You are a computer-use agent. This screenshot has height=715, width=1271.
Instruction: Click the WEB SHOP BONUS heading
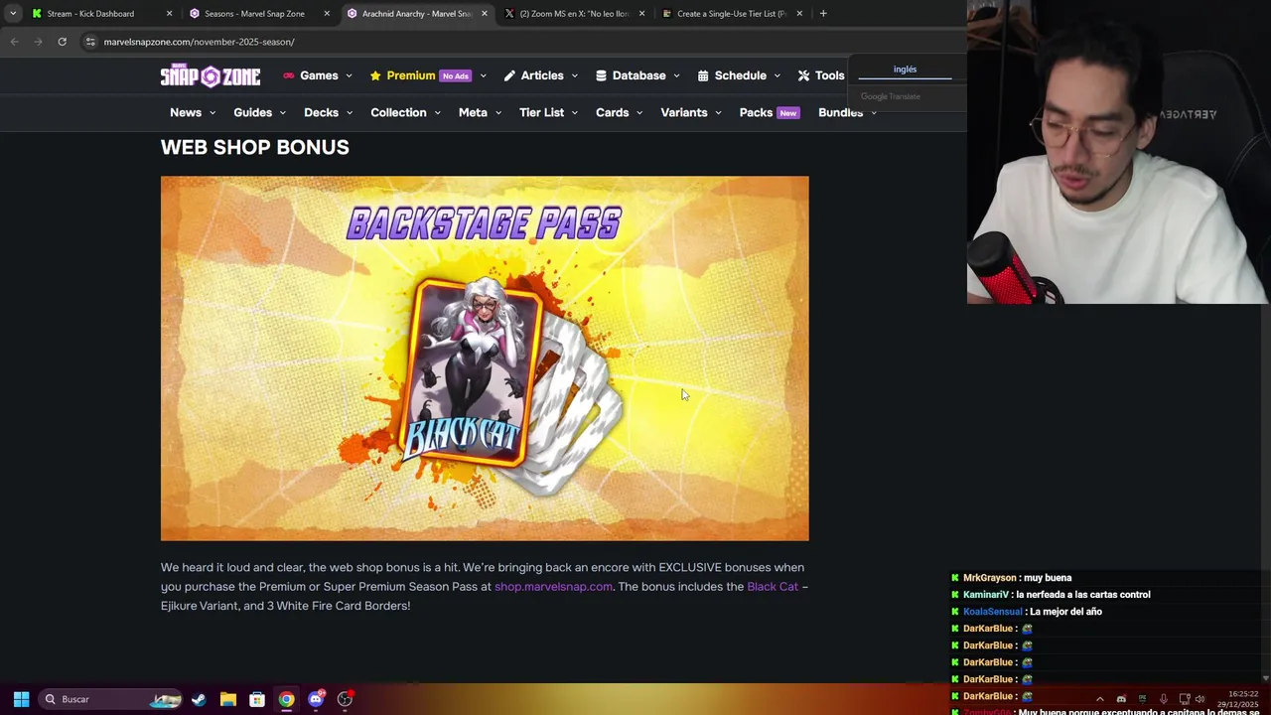tap(255, 147)
